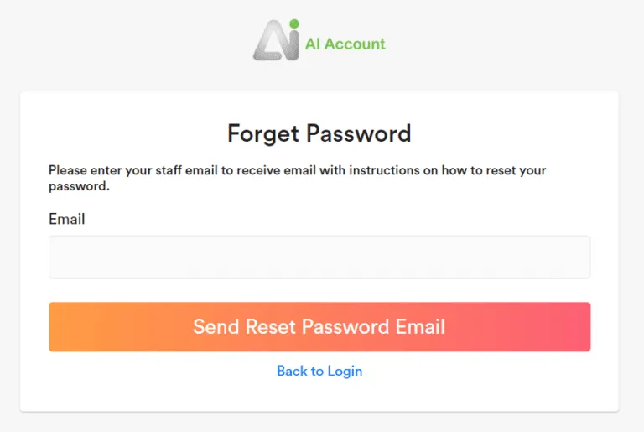Click the word "Account" beside the logo
Screen dimensions: 644x432
tap(355, 44)
